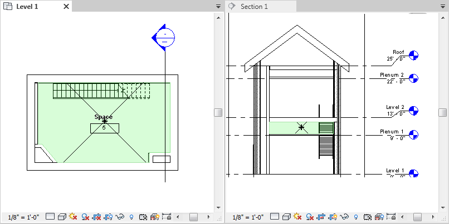Viewport: 449px width, 224px height.
Task: Open Visual Style menu in Level 1 view
Action: click(x=61, y=217)
